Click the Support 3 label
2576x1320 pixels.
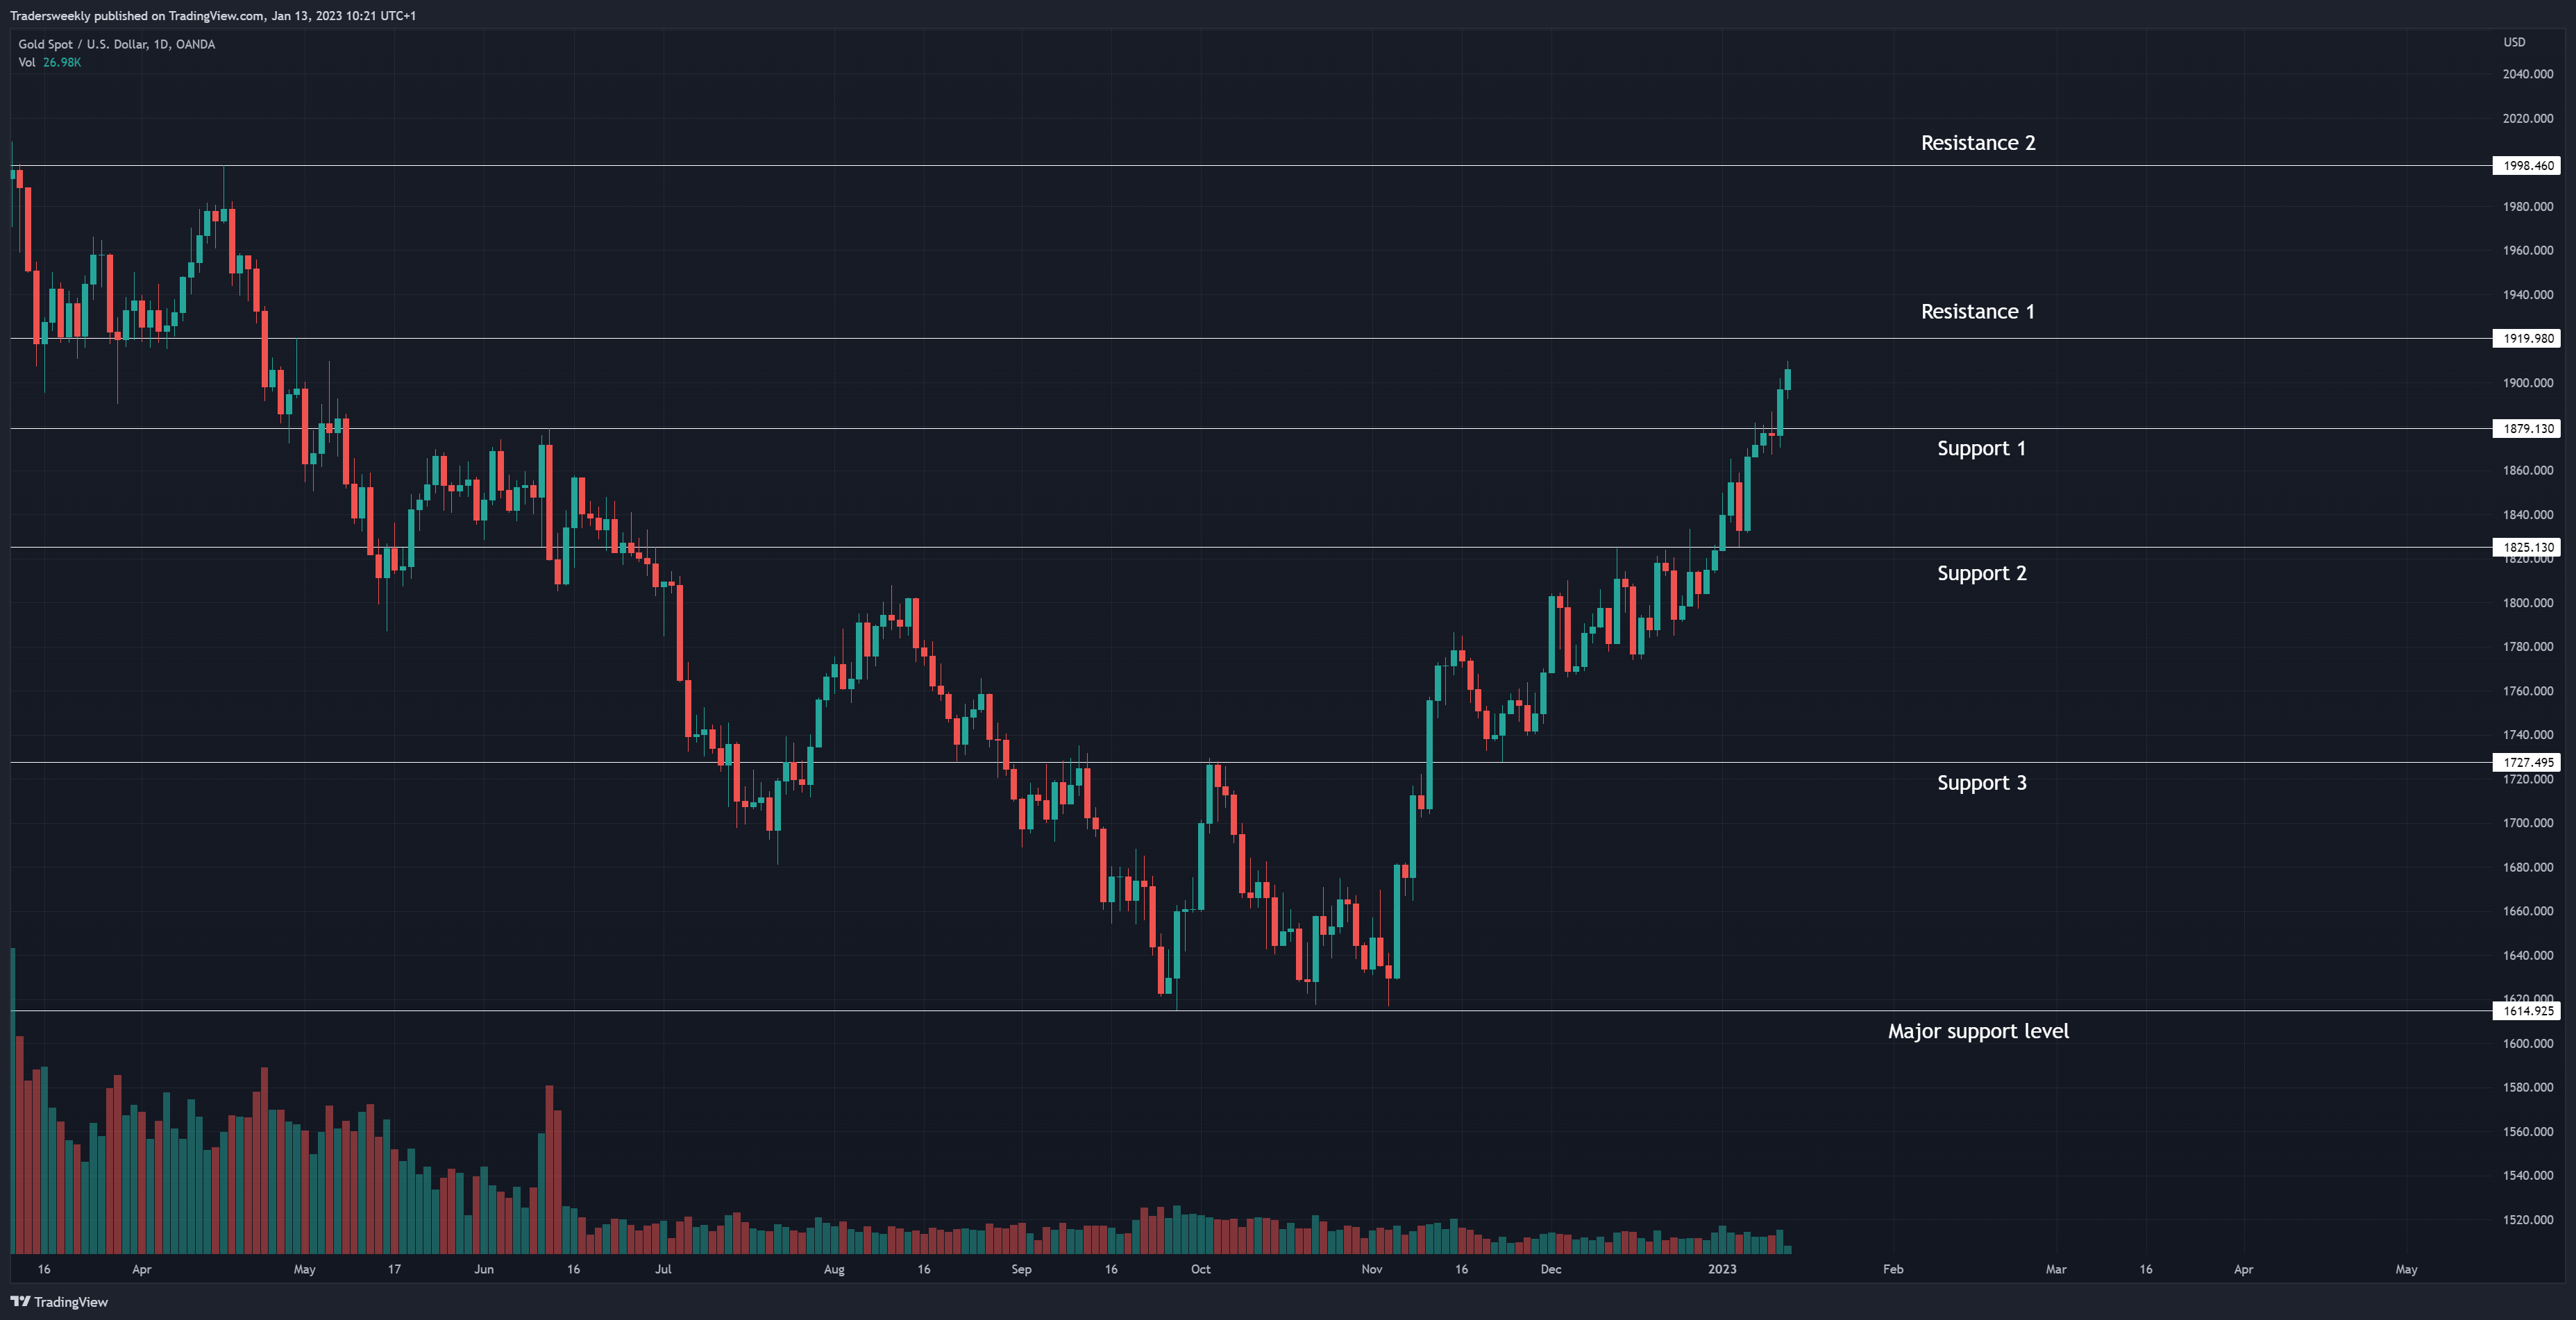pos(1981,783)
